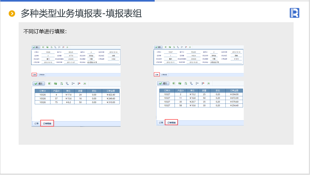Click the Excel sheet icon right of 提交 in the 10327 details toolbar
The width and height of the screenshot is (310, 175).
[174, 83]
